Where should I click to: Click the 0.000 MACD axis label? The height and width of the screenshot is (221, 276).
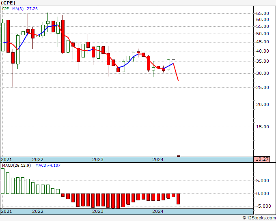coord(263,193)
